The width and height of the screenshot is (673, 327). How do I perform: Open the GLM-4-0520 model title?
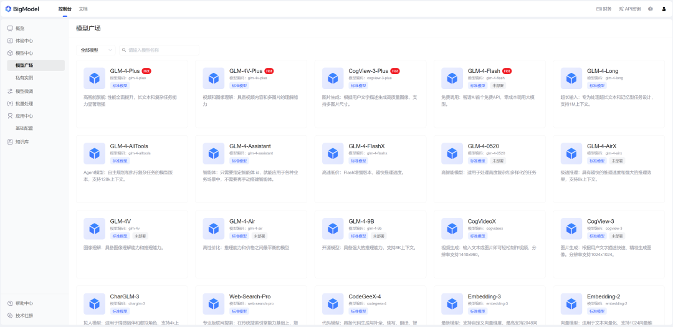[484, 146]
